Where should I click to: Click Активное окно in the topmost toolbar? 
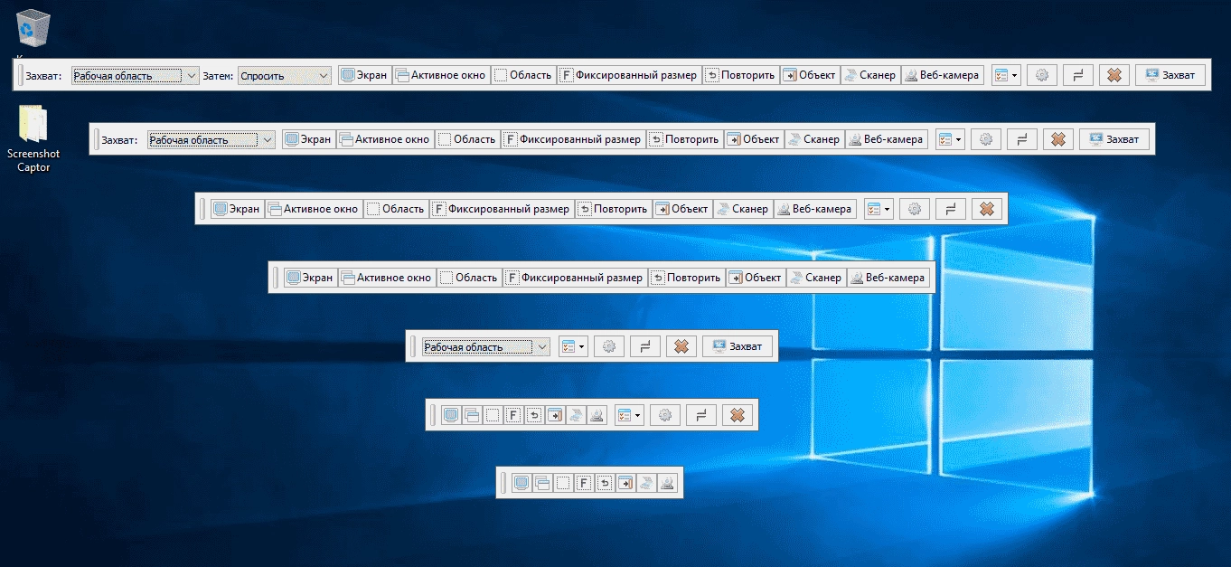pos(441,75)
